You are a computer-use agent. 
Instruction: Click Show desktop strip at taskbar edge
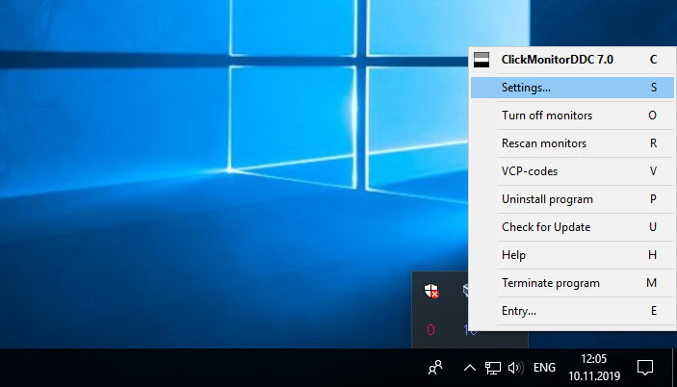[674, 368]
